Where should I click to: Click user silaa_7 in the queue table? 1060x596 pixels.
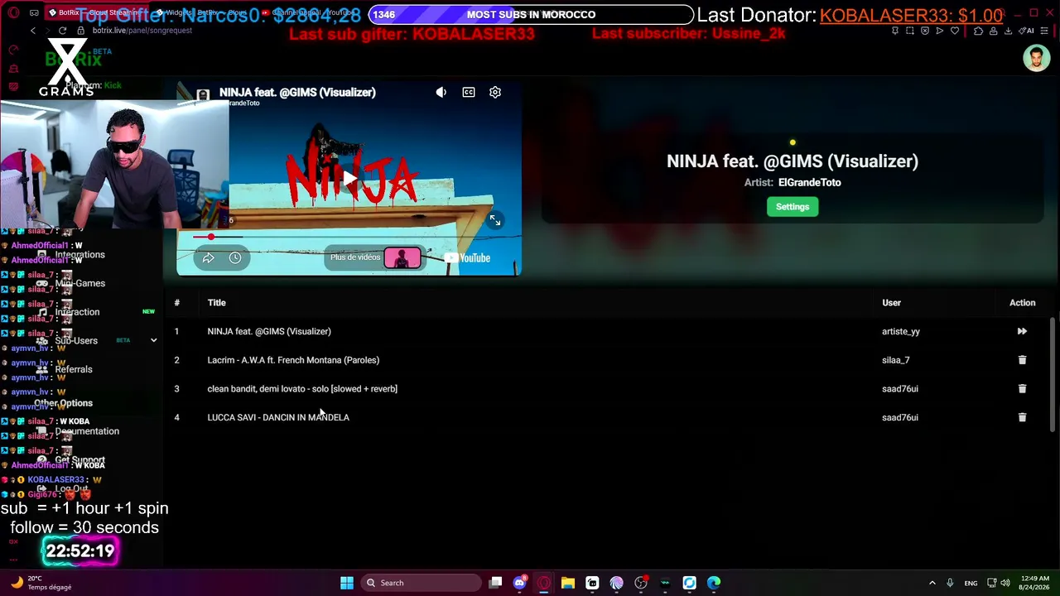[895, 360]
